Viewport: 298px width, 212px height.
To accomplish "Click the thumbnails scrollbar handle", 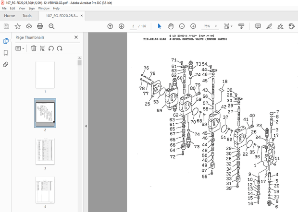I will pos(79,63).
